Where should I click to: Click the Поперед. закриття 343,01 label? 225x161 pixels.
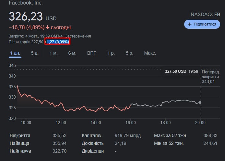[x=211, y=77]
